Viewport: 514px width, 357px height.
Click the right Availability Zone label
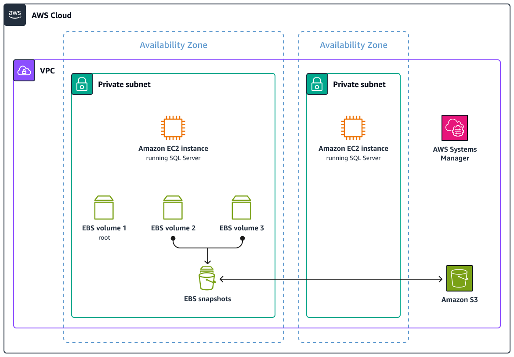[x=354, y=45]
